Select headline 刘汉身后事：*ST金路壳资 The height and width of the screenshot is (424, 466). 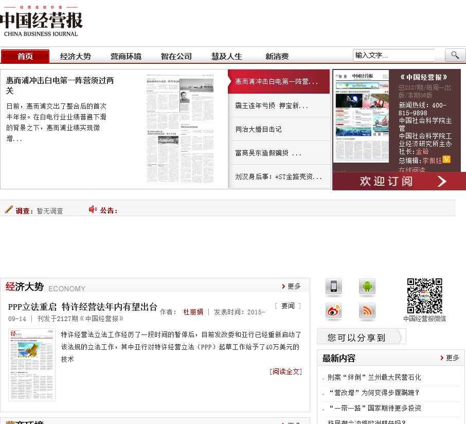pos(279,176)
